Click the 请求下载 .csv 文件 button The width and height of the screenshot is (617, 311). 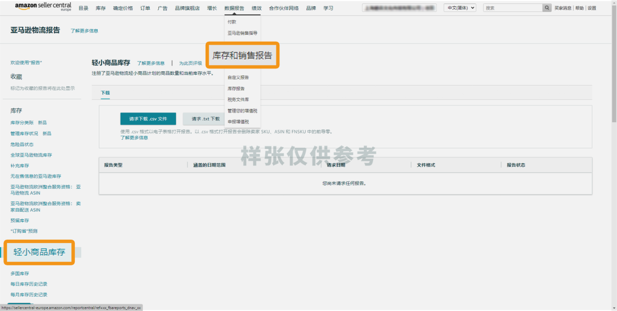coord(148,119)
